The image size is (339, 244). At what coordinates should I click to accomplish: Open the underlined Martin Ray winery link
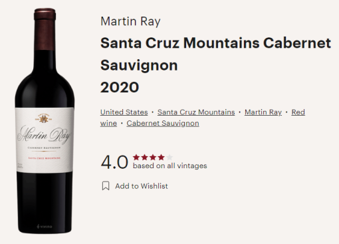pos(263,112)
